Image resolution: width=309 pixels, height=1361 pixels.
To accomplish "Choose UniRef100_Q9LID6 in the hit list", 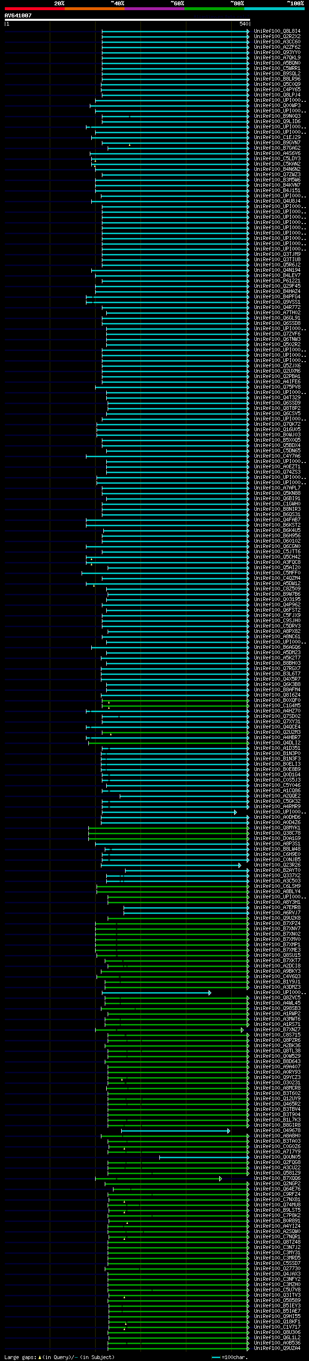I will [x=277, y=122].
